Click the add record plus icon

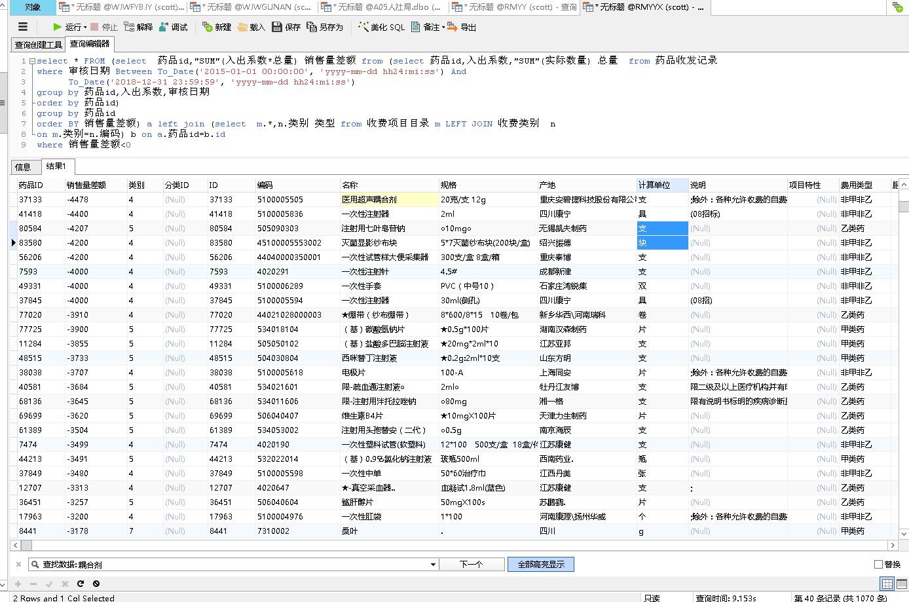click(x=18, y=584)
